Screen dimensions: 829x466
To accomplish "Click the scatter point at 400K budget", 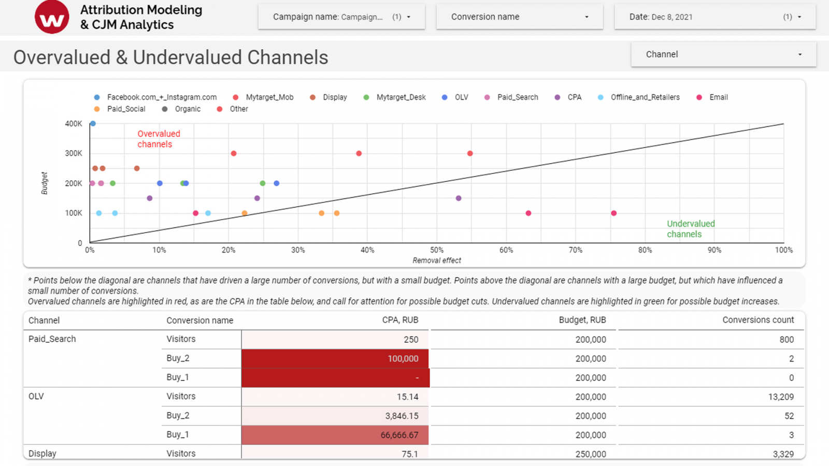I will (93, 124).
